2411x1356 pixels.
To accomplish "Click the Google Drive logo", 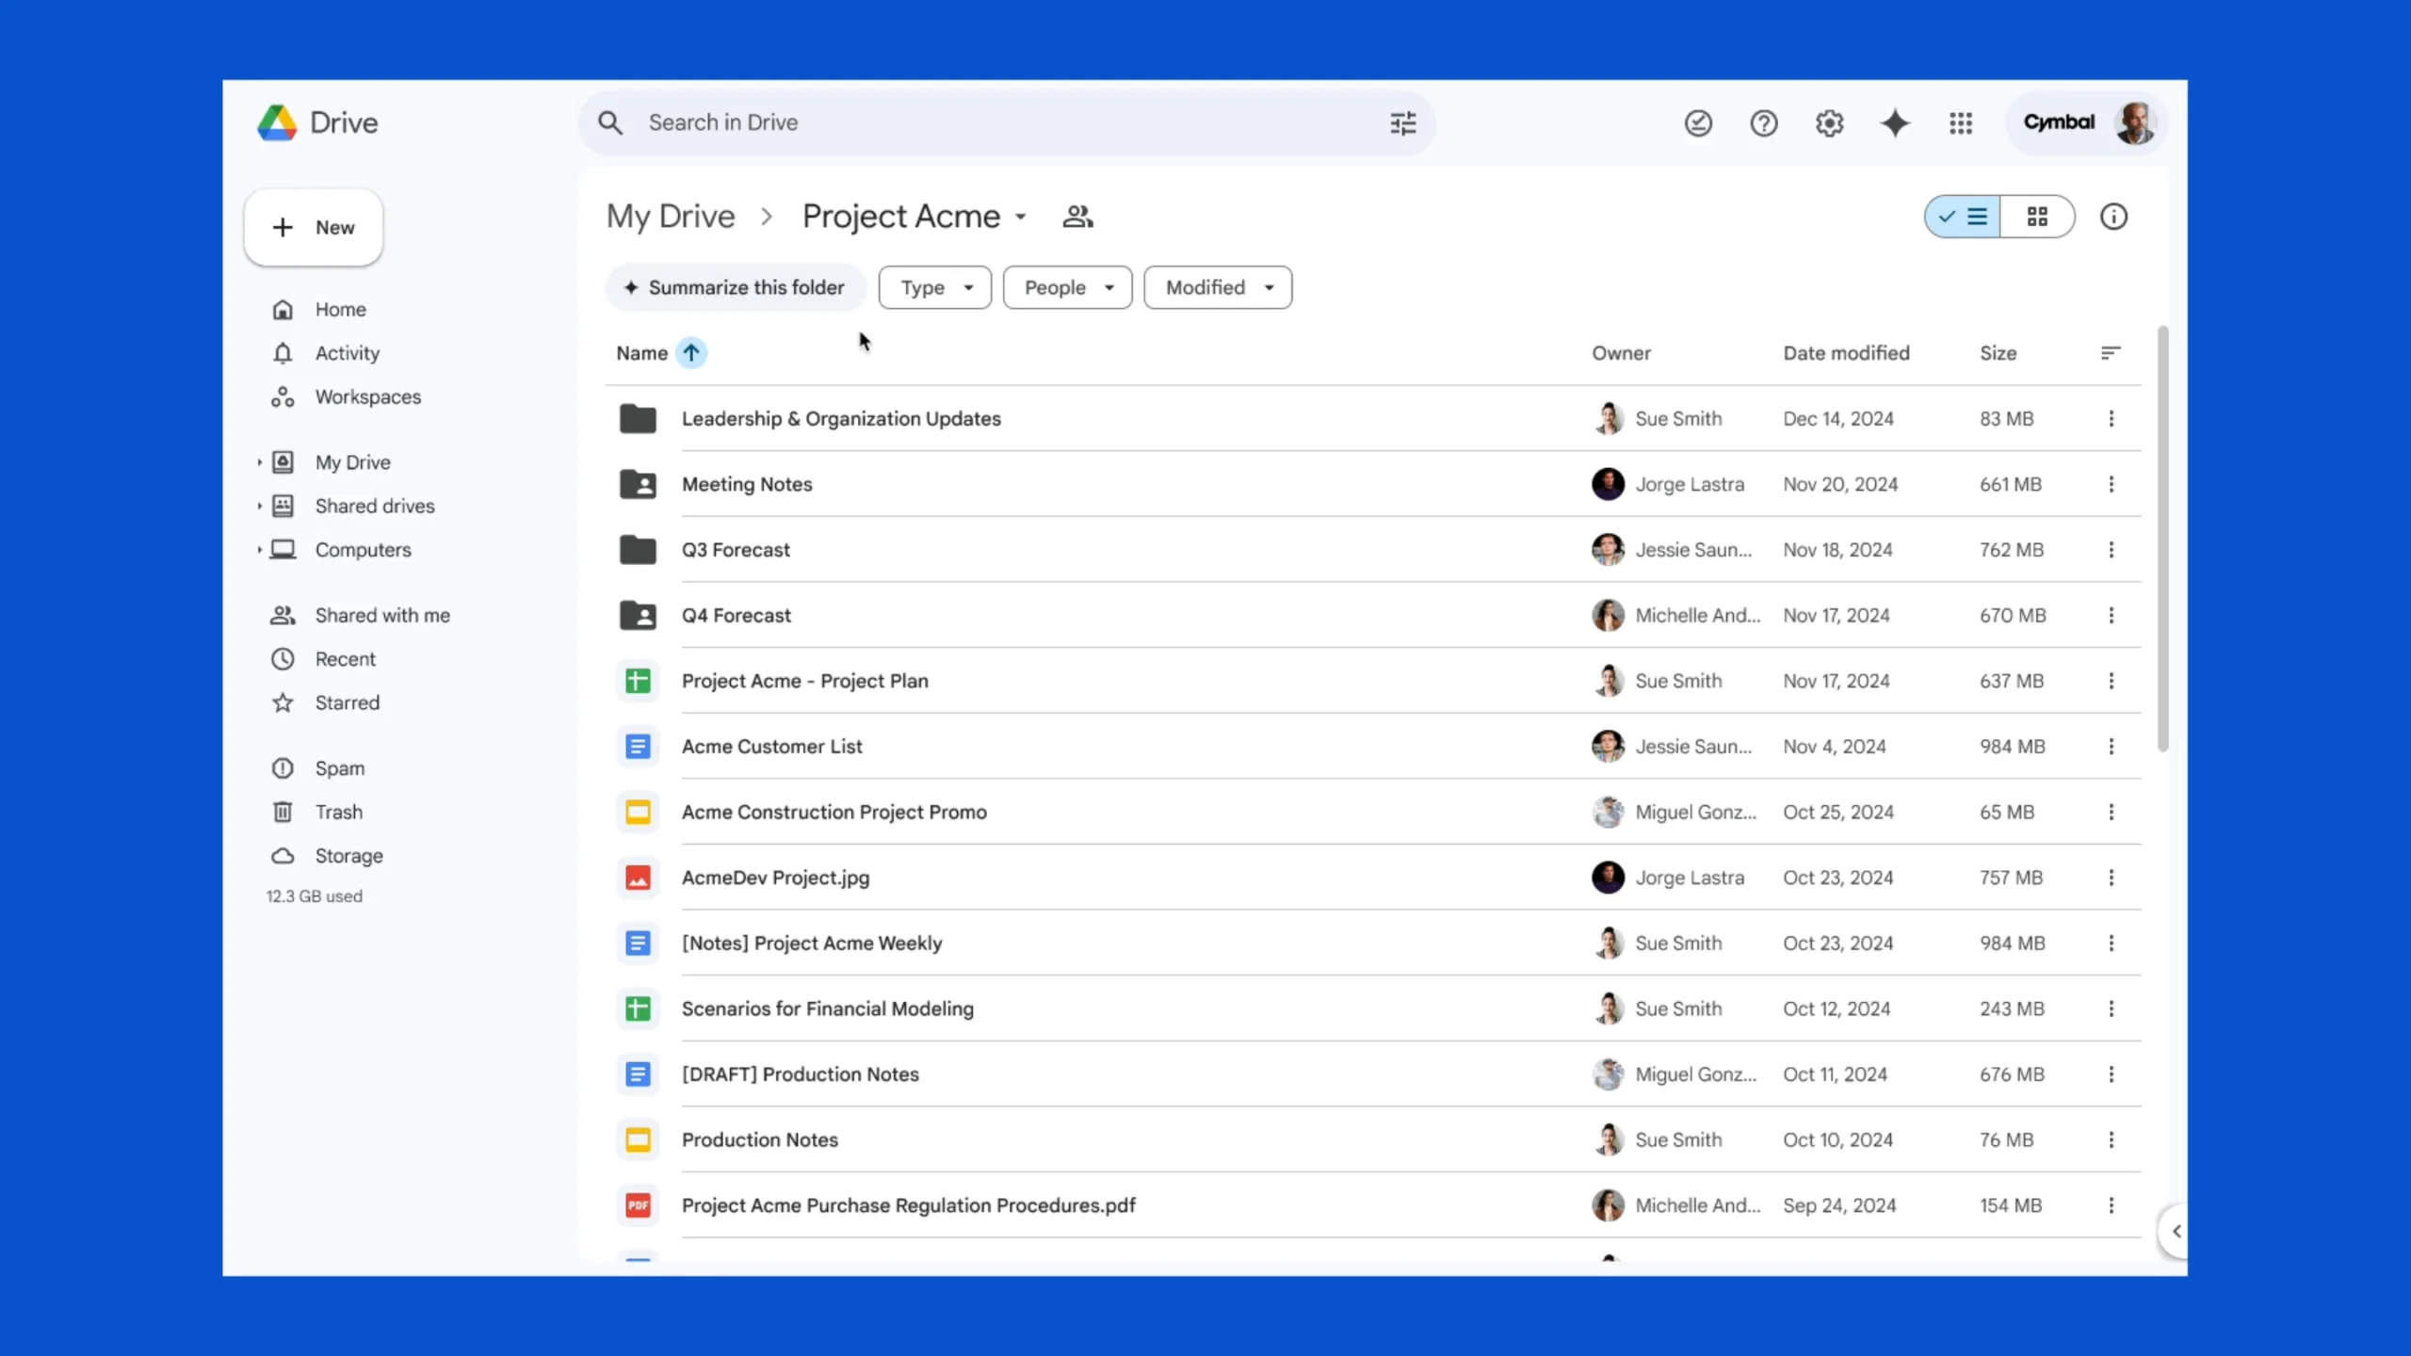I will (x=278, y=122).
